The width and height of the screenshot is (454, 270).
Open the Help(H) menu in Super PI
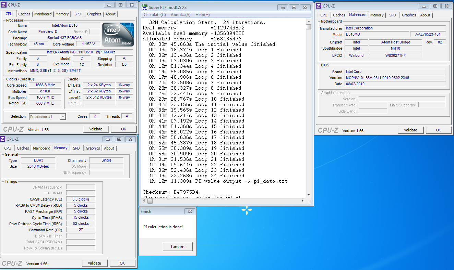click(x=202, y=15)
